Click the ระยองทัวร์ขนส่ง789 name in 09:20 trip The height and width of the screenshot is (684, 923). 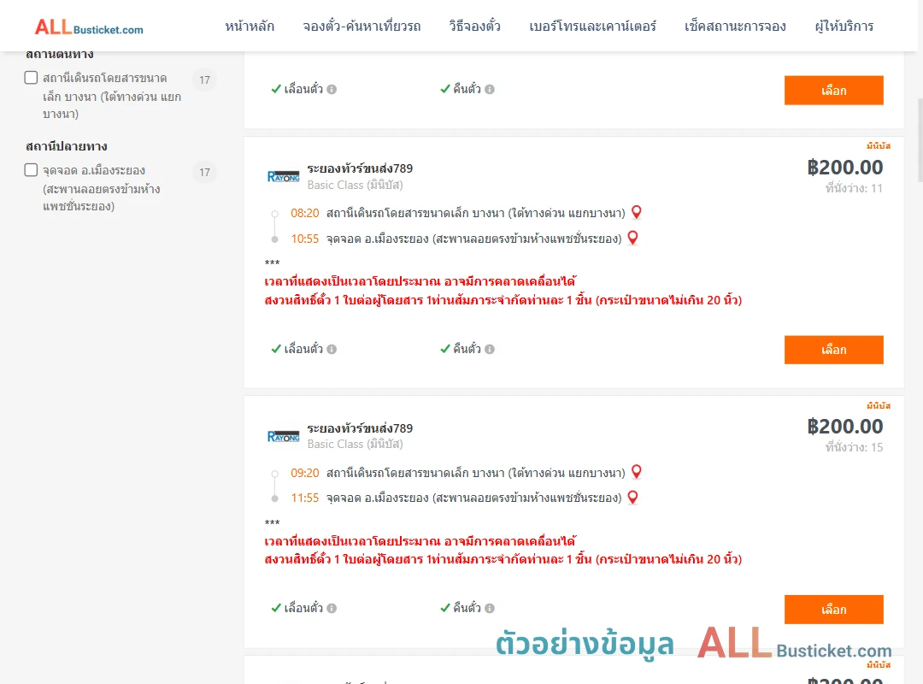click(x=360, y=428)
